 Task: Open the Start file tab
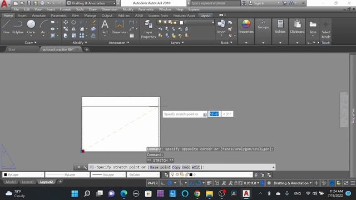pos(12,49)
